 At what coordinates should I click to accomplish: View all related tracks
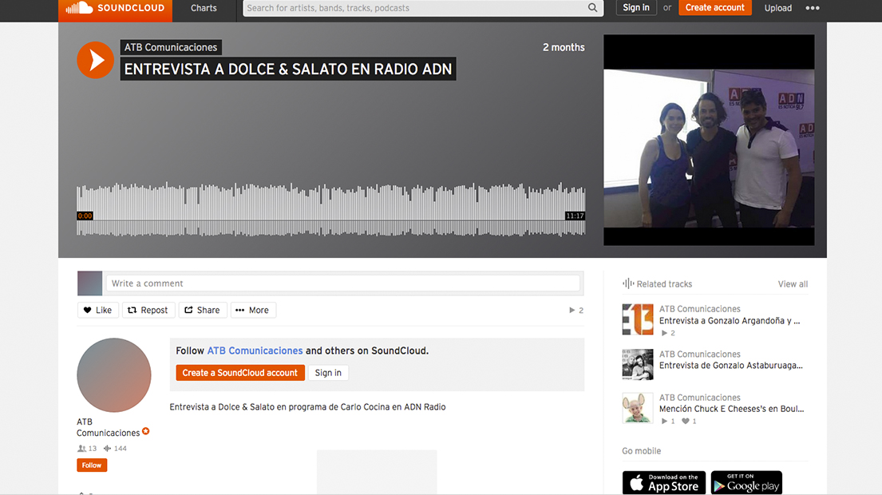pyautogui.click(x=792, y=284)
